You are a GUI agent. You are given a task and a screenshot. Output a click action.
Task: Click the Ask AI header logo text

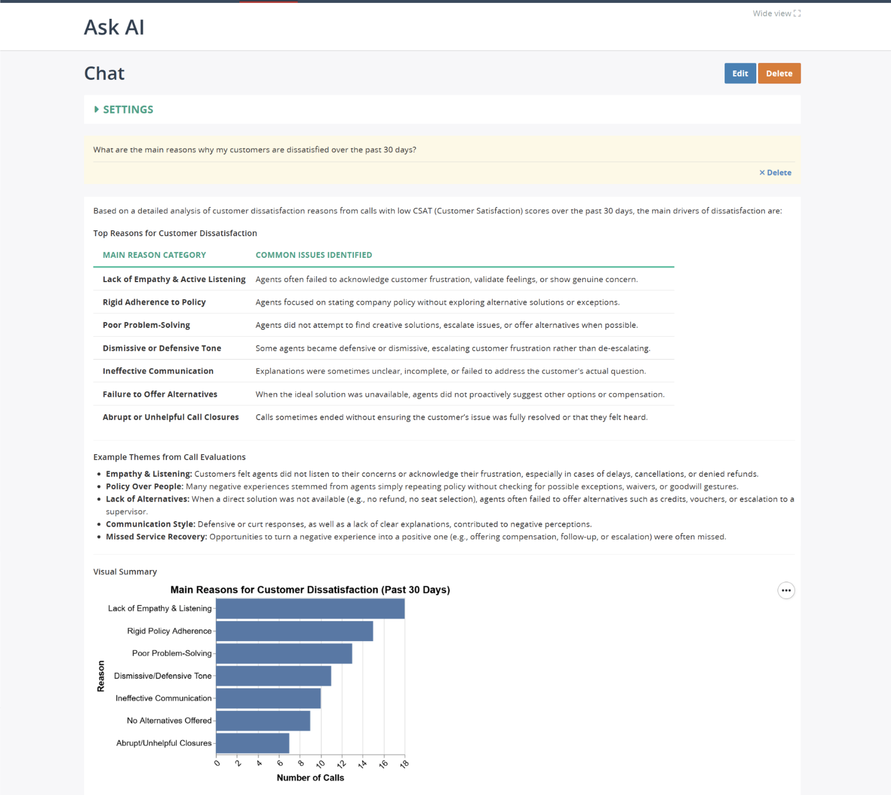coord(114,27)
